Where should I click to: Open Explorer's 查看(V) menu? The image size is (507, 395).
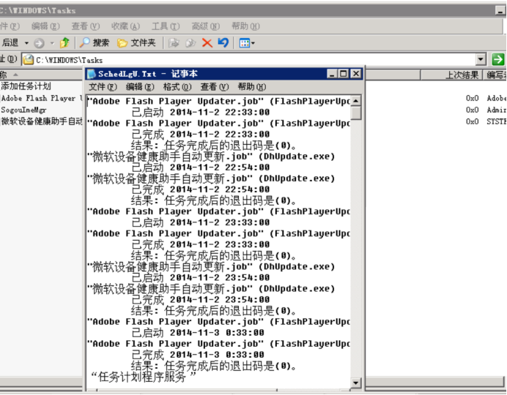[86, 26]
